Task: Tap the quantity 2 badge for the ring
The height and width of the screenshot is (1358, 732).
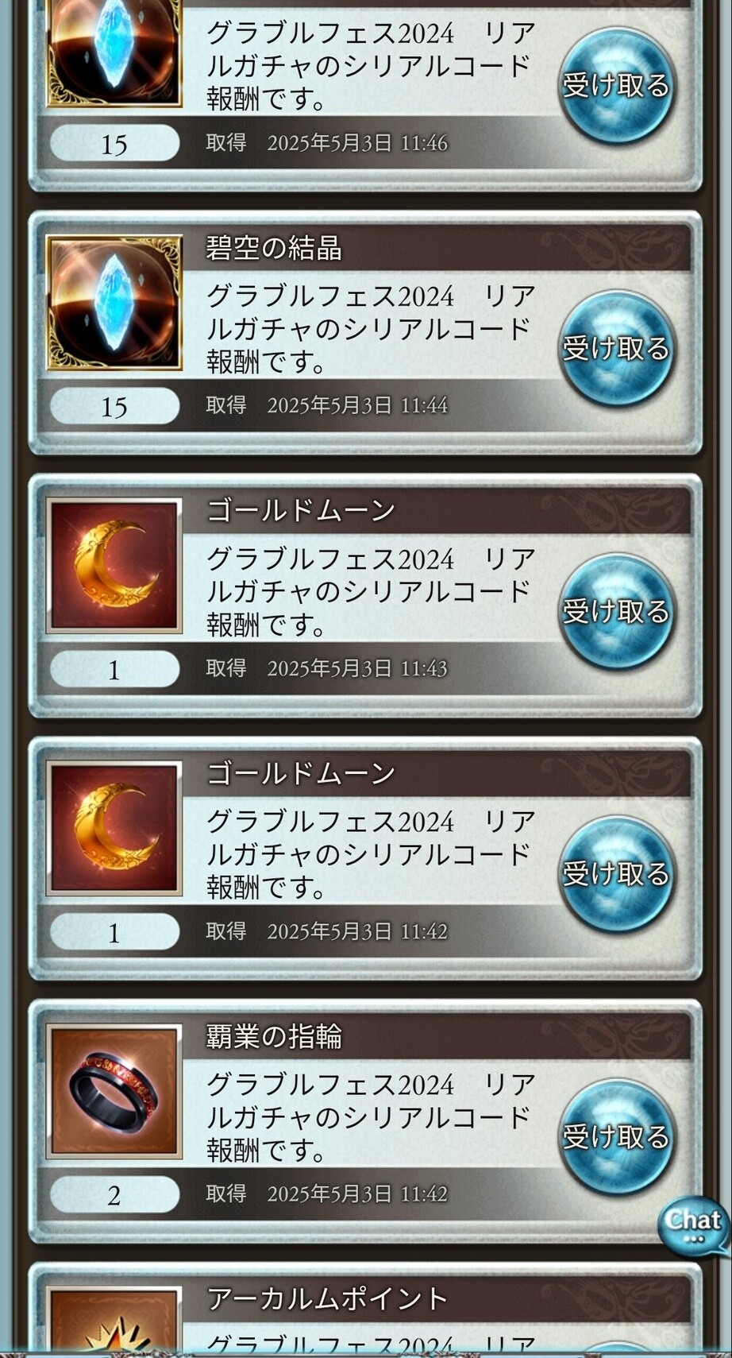Action: coord(114,1194)
